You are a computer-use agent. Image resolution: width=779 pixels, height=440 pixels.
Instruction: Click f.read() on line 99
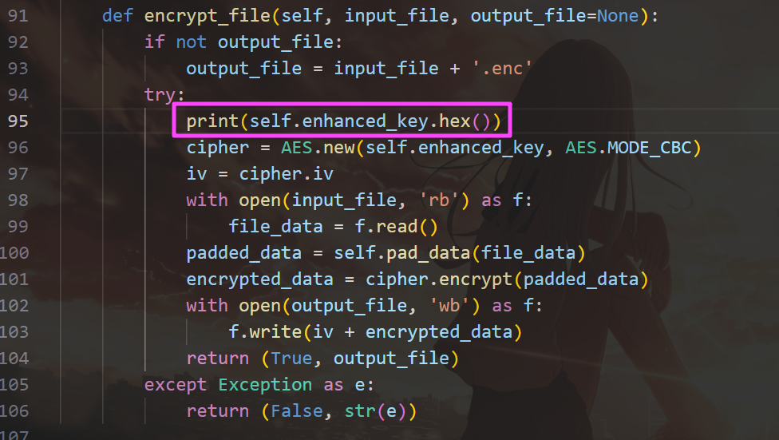point(396,226)
